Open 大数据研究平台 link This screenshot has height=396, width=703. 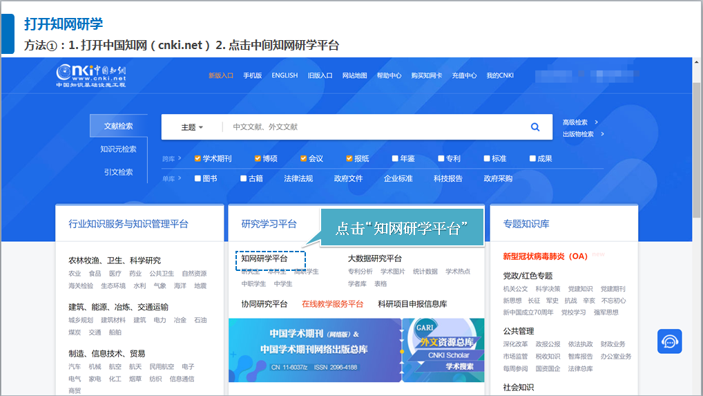(x=375, y=258)
